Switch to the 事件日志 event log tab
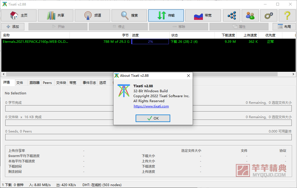The image size is (297, 188). click(x=89, y=83)
